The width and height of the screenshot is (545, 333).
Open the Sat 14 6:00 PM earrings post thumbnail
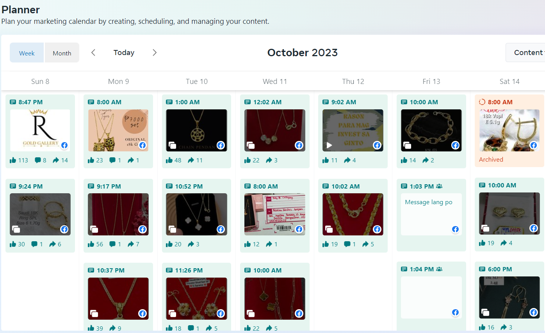[509, 297]
